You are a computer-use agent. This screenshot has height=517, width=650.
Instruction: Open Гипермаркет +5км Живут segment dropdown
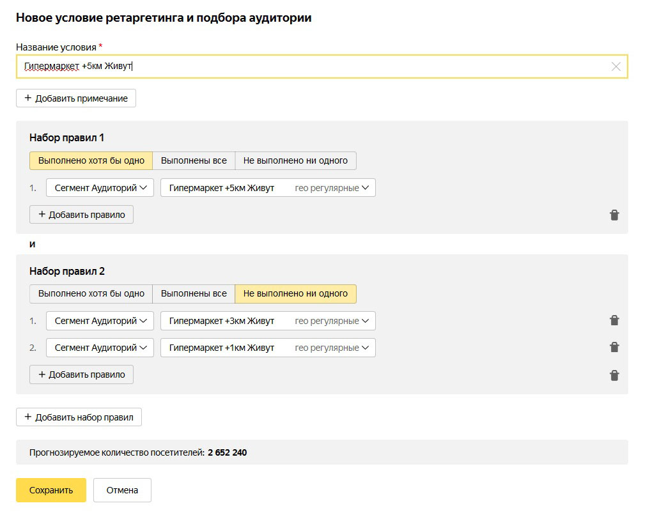[268, 188]
